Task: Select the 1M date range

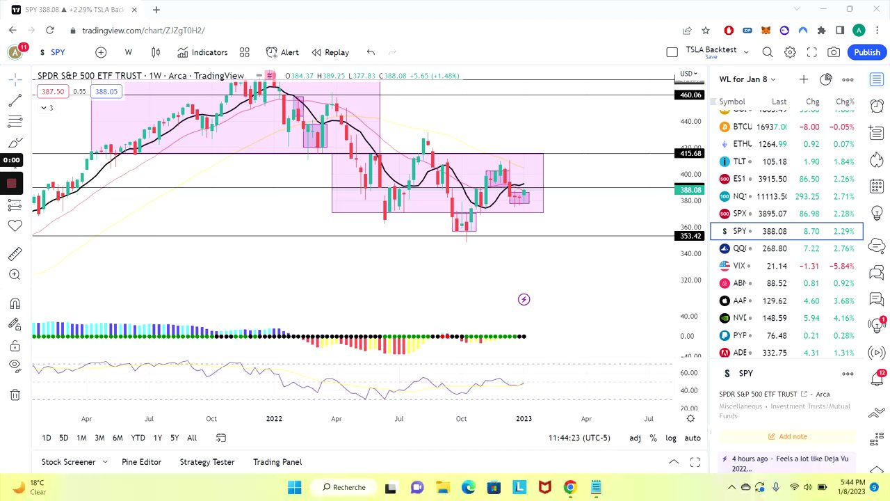Action: coord(81,438)
